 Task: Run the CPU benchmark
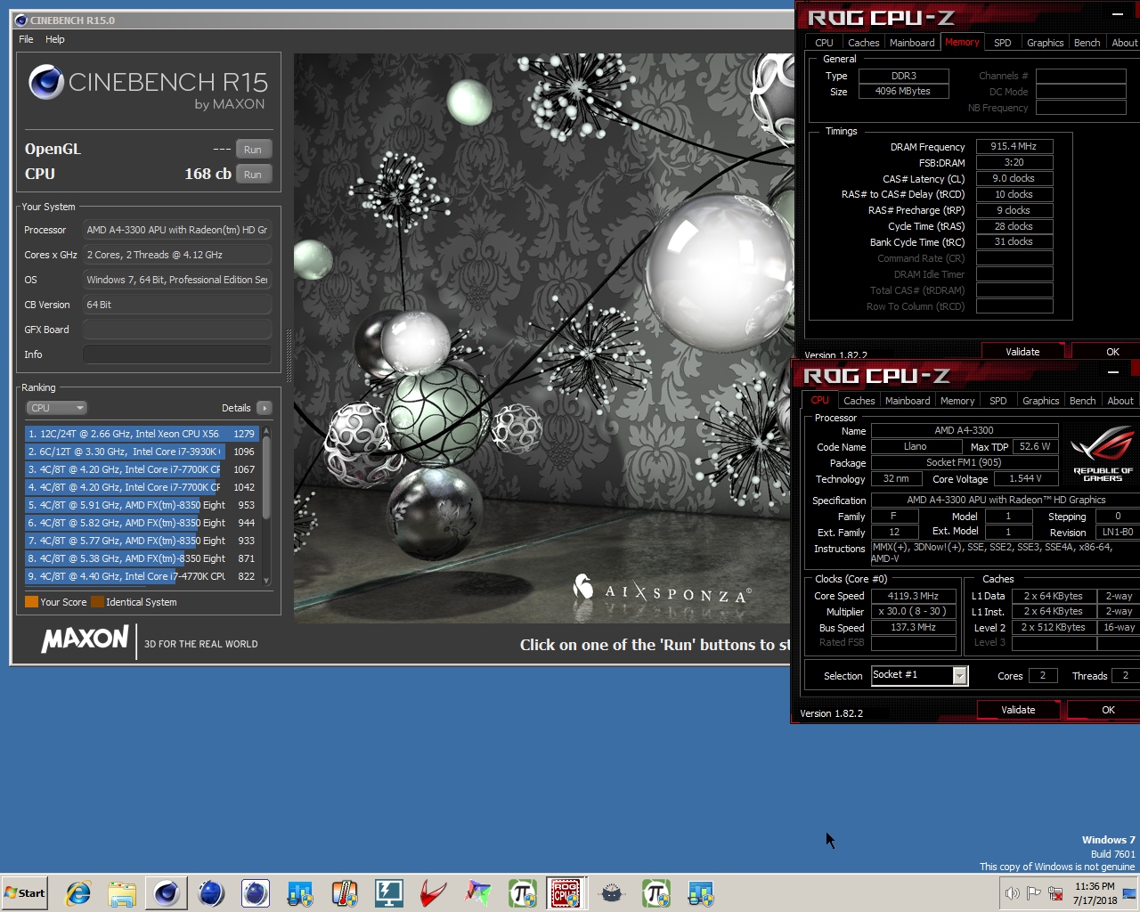pos(253,175)
